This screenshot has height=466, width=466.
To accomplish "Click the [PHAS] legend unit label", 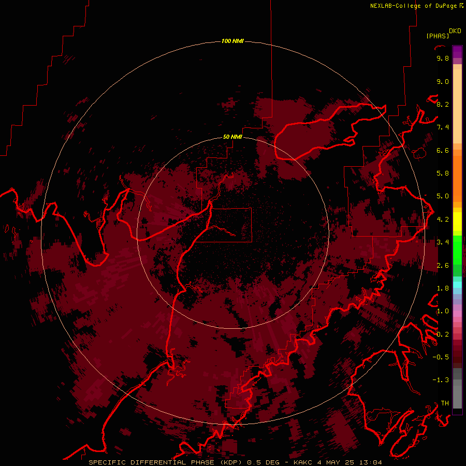I will click(438, 36).
